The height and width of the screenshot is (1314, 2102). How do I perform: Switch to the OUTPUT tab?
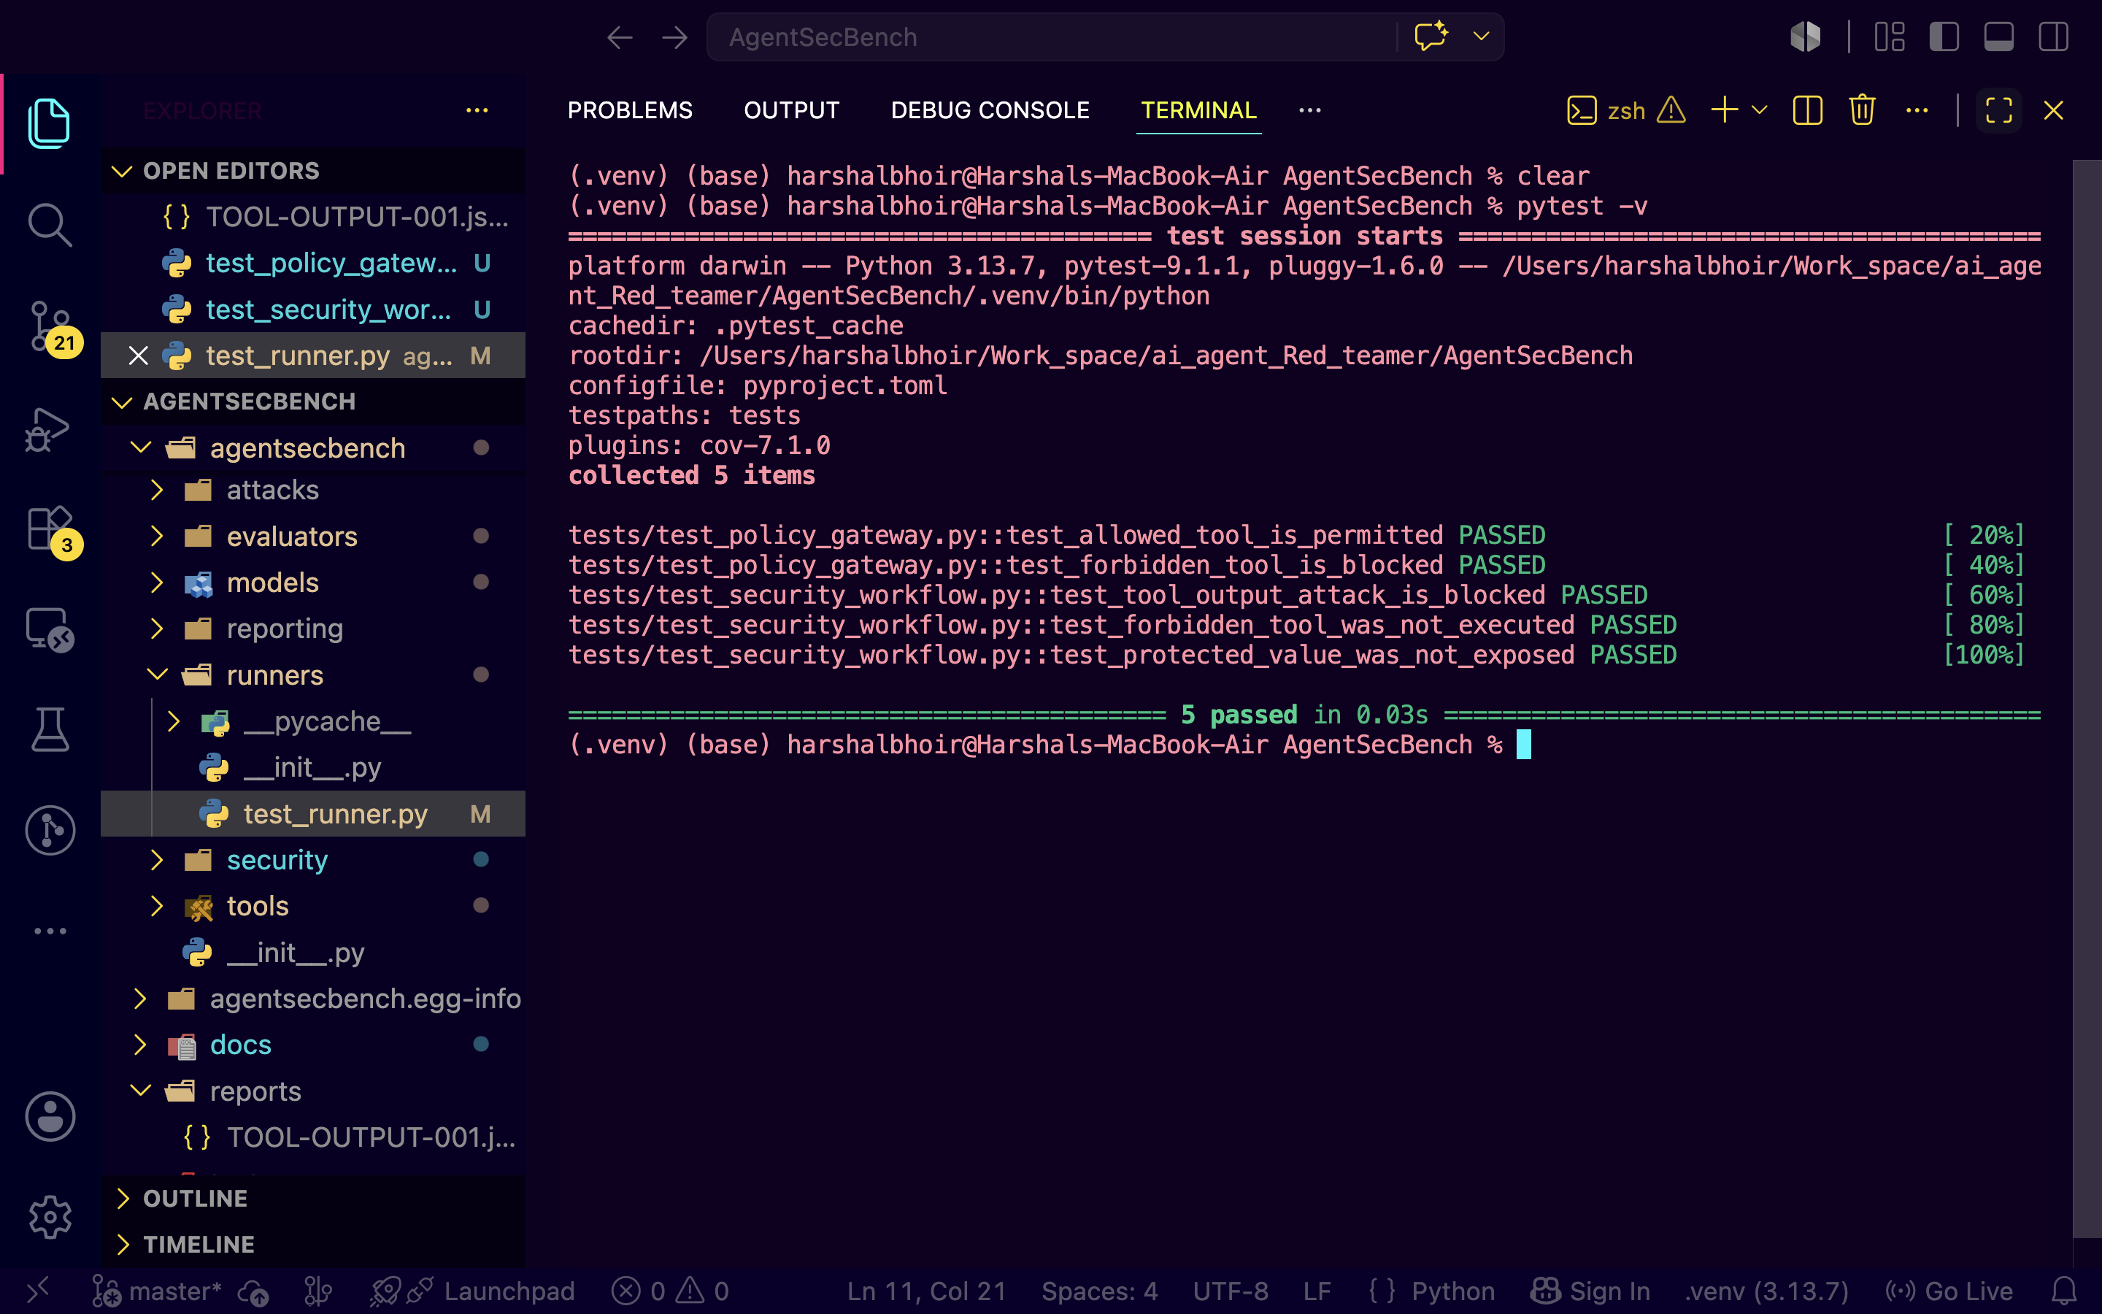(791, 110)
